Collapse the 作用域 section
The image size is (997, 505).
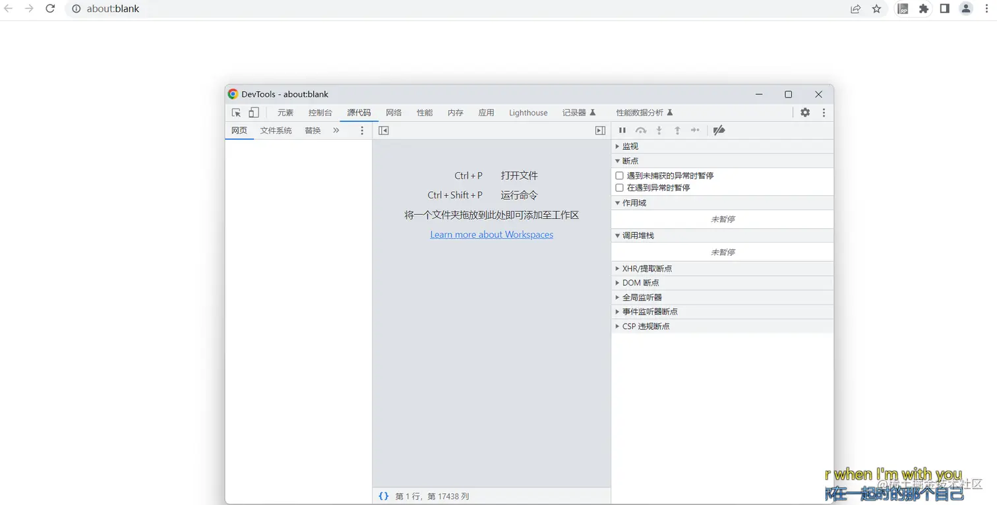723,203
